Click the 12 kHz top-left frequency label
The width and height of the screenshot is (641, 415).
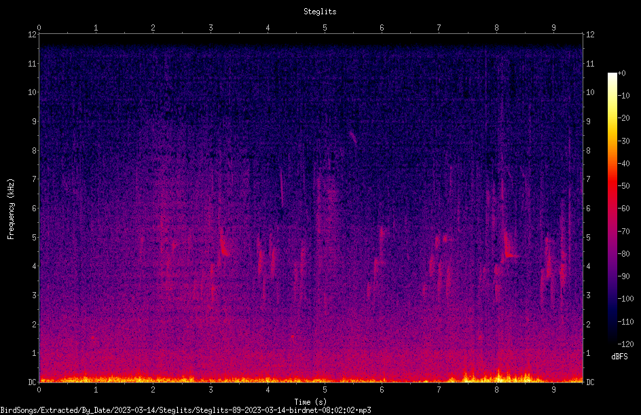coord(33,35)
